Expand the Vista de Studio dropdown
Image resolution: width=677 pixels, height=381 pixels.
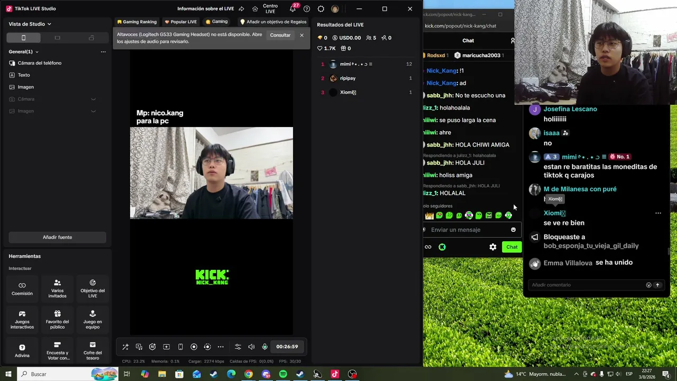(30, 24)
